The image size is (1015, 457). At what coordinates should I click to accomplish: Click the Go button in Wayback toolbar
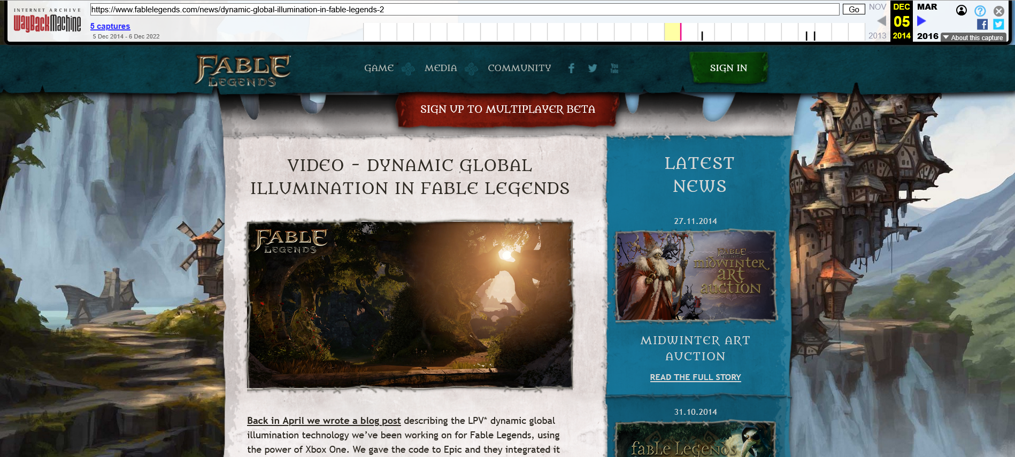[854, 9]
